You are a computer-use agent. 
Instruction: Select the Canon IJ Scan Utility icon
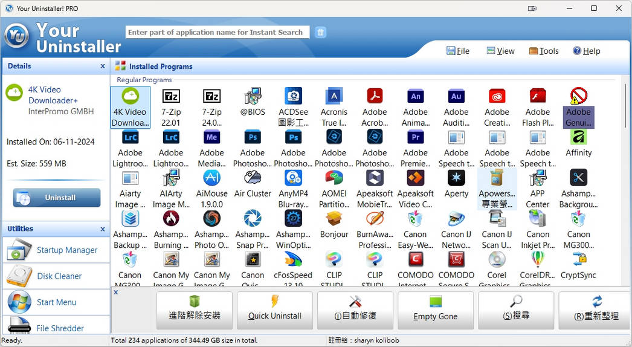tap(497, 218)
